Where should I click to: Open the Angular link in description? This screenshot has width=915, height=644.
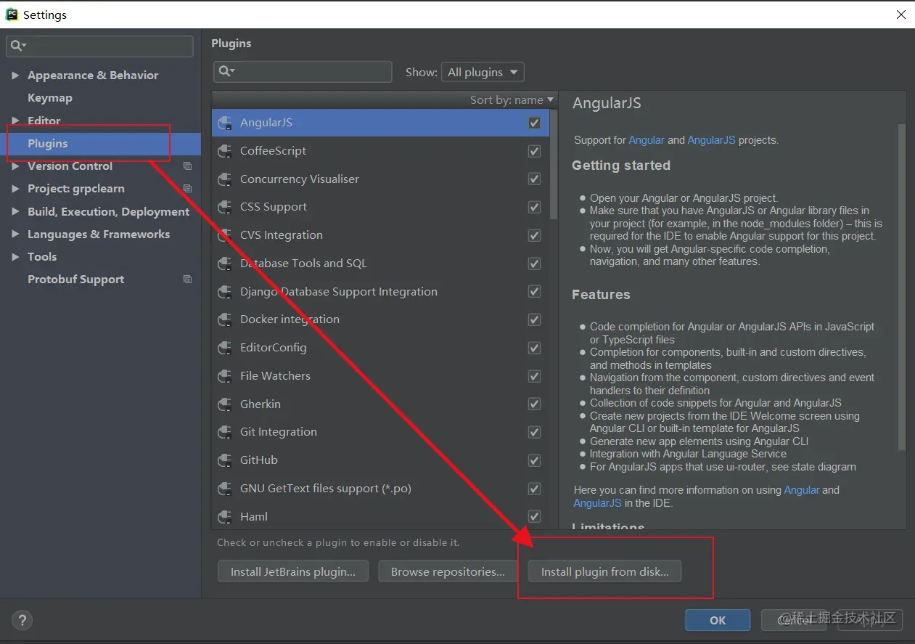pyautogui.click(x=647, y=140)
